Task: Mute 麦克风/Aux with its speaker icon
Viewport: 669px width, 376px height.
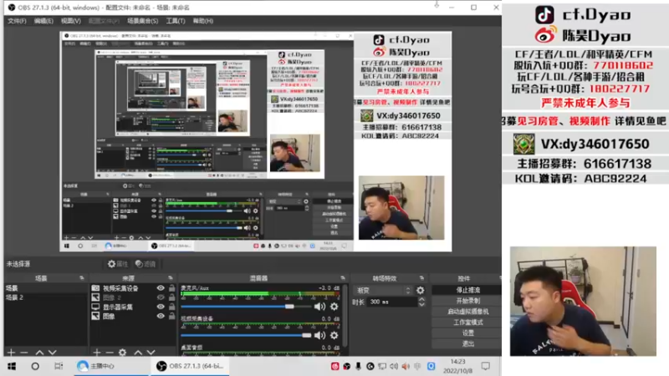Action: click(x=319, y=307)
